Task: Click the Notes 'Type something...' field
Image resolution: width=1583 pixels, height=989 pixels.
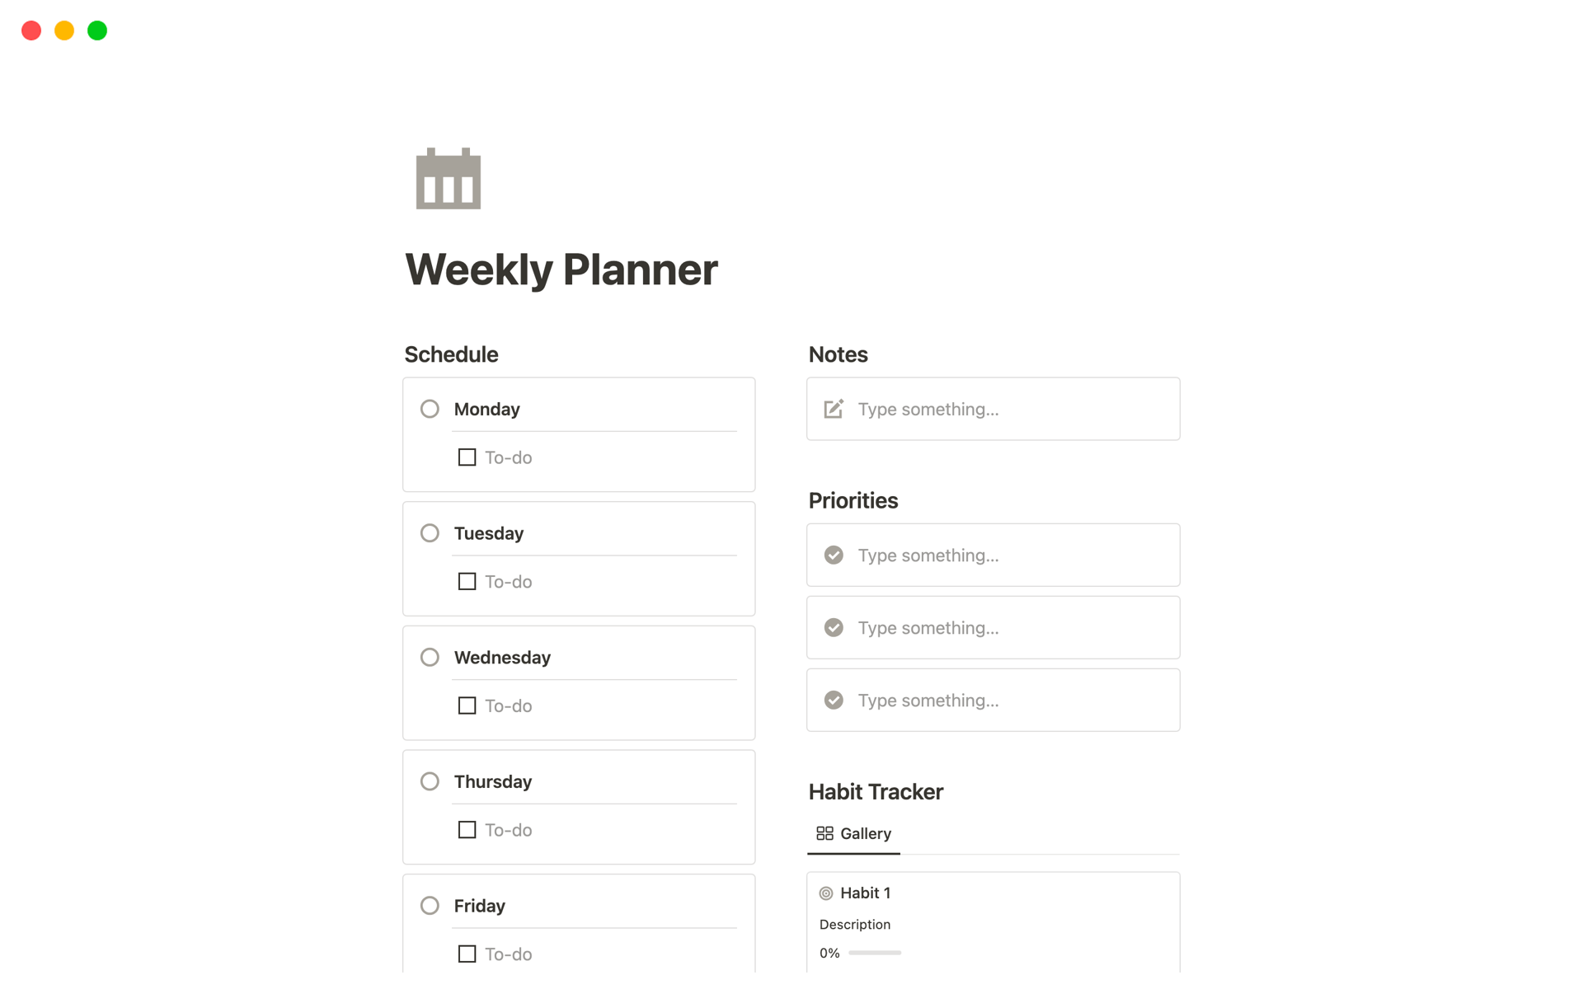Action: [928, 409]
